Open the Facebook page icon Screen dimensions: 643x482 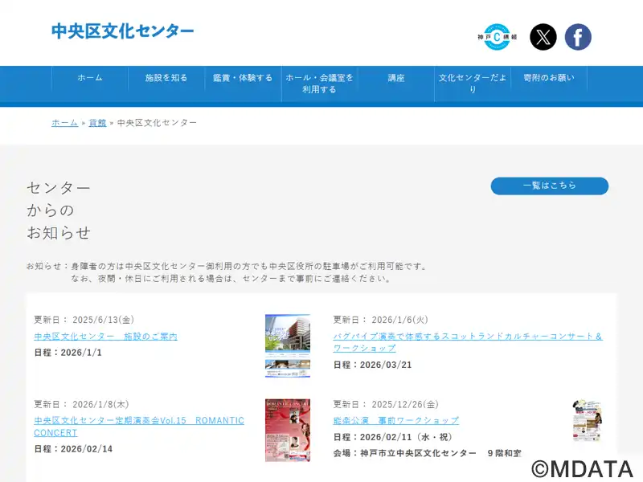pos(578,37)
